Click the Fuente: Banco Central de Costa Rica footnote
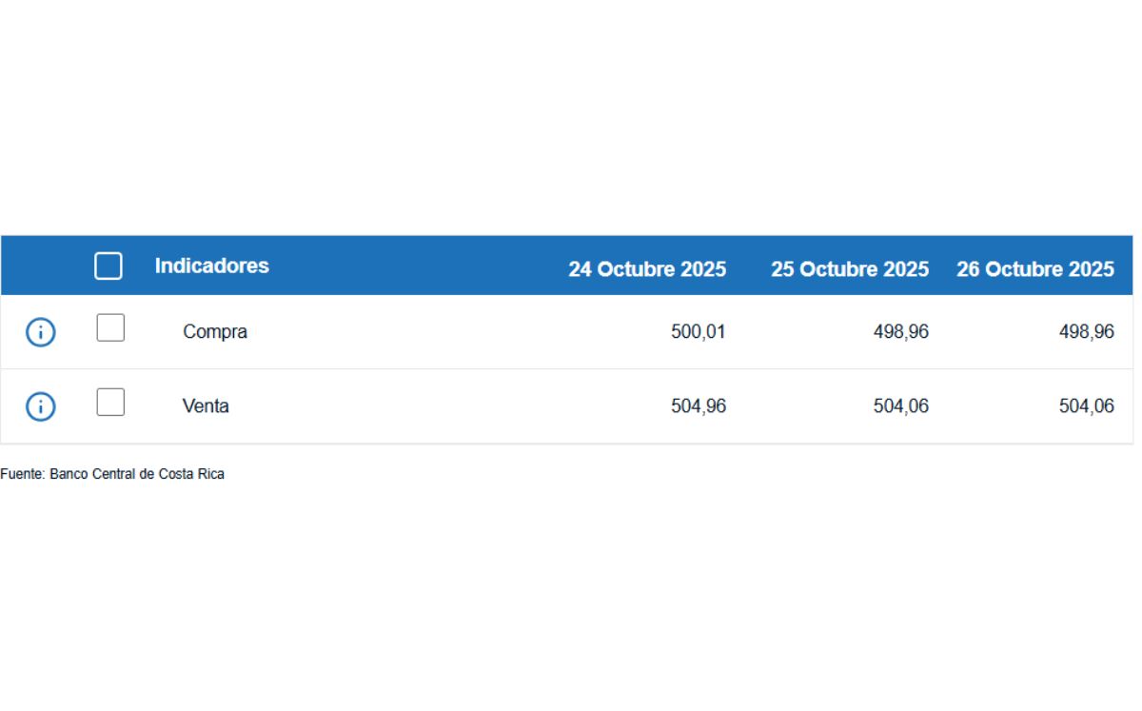The height and width of the screenshot is (711, 1142). 112,474
